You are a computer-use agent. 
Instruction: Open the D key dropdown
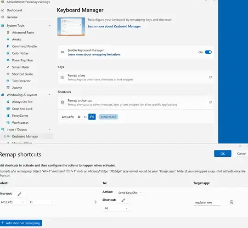[42, 202]
